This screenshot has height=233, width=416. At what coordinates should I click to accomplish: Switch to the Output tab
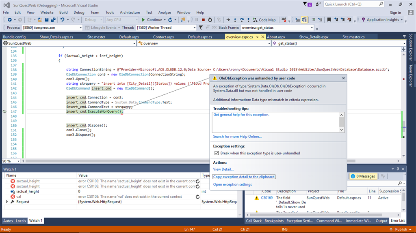pos(381,221)
